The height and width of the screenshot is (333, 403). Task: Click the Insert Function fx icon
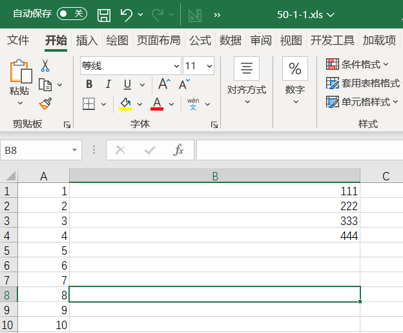click(x=179, y=150)
